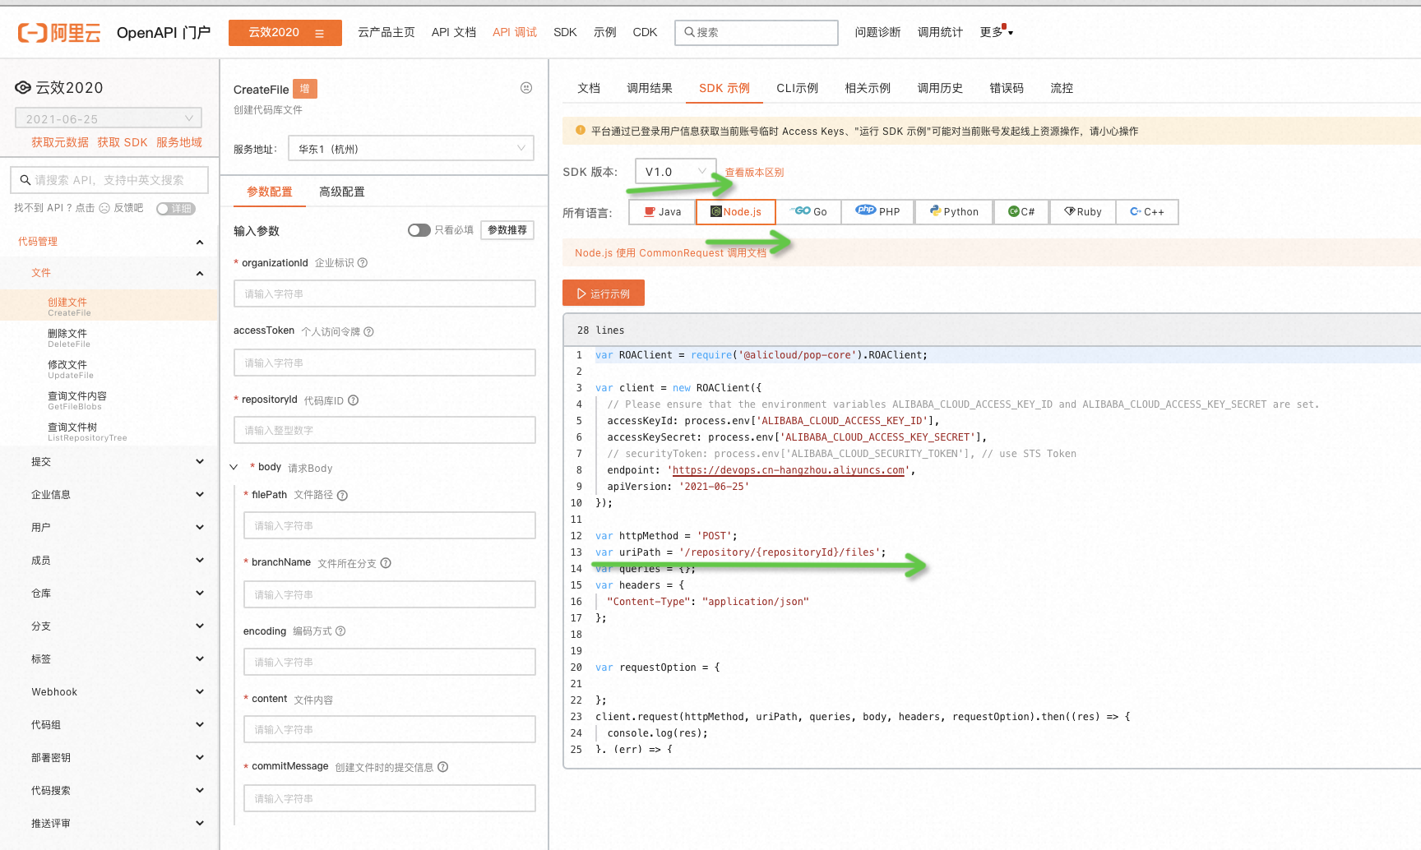Click help icon next to organizationId 企业标识
This screenshot has height=850, width=1421.
pos(363,263)
